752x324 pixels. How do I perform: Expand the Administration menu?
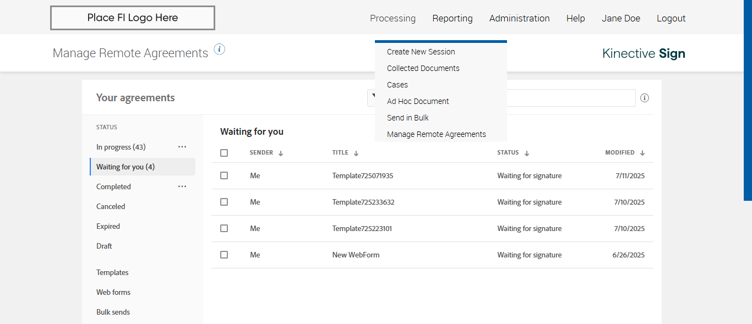[519, 18]
